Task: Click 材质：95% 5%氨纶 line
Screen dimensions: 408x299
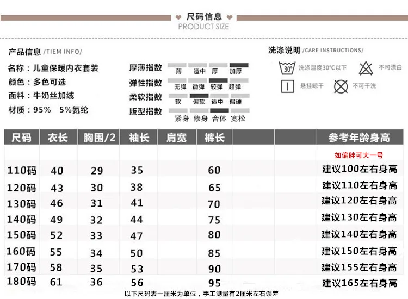Action: (x=48, y=110)
